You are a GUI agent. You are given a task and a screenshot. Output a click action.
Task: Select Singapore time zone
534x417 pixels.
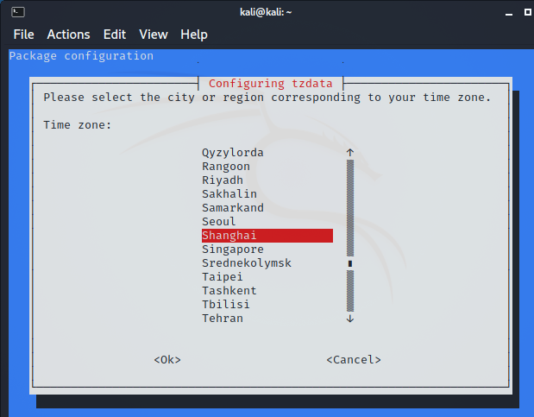267,250
